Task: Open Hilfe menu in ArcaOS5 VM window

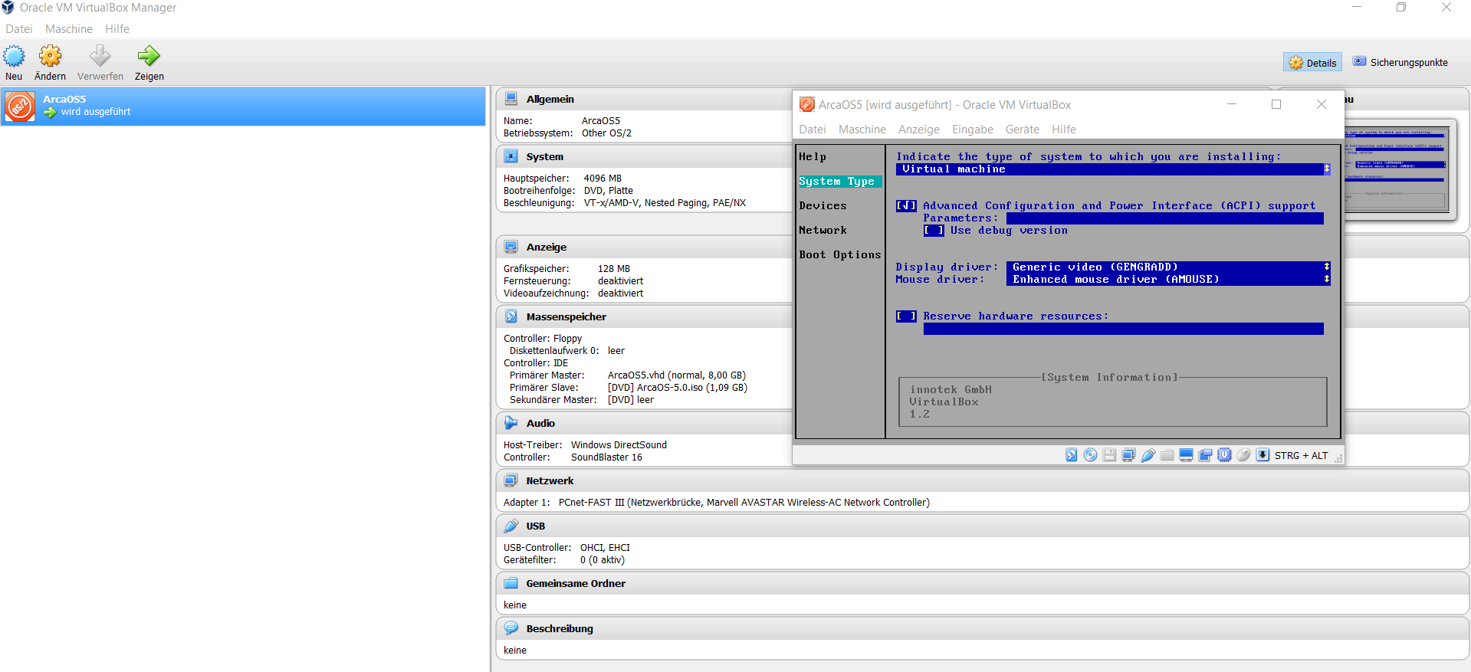Action: coord(1064,129)
